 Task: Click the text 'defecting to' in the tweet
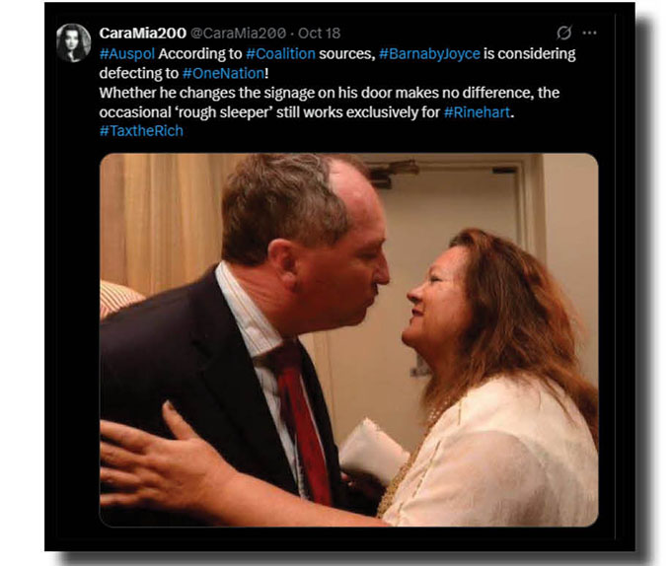coord(139,74)
